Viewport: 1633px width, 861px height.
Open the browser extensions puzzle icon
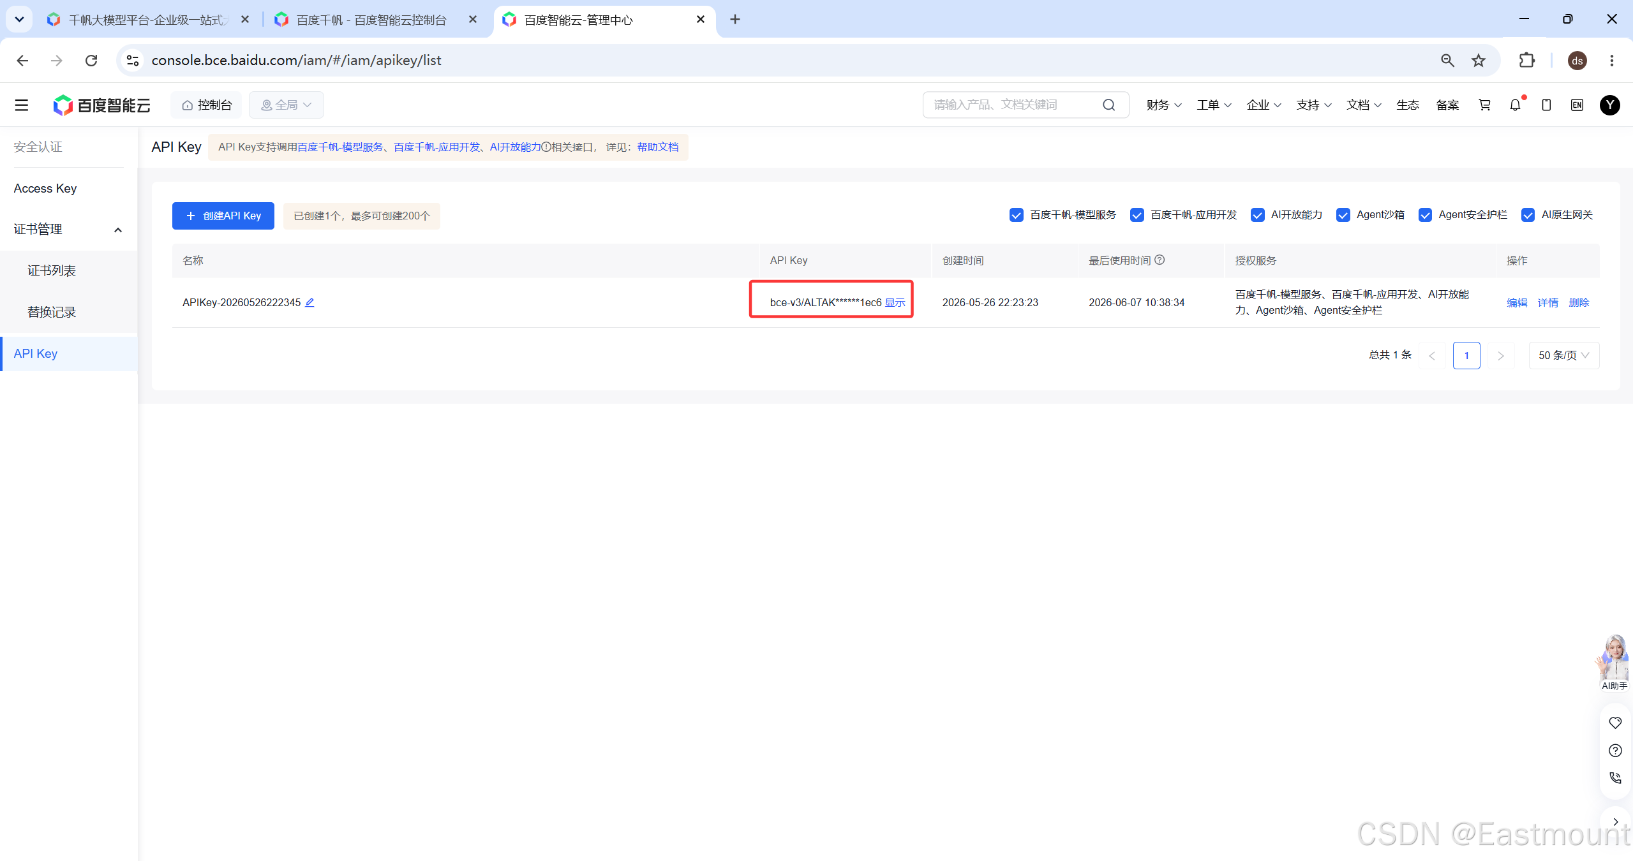[1527, 61]
